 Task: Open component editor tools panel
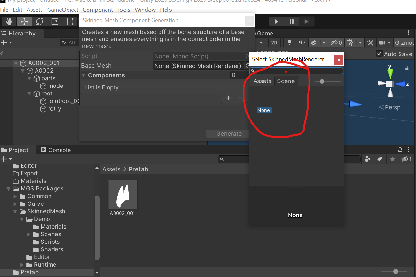tap(370, 42)
